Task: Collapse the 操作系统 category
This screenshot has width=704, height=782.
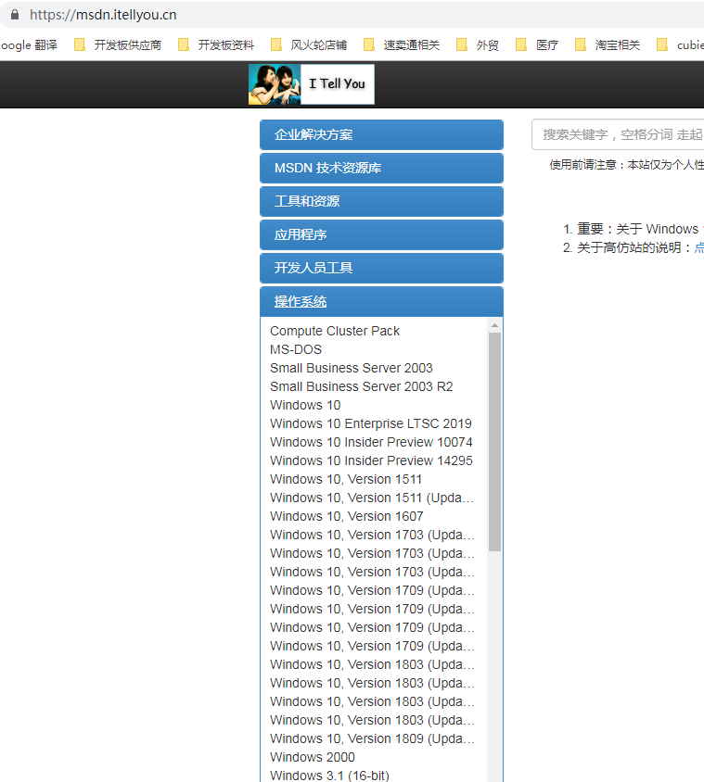Action: pos(381,302)
